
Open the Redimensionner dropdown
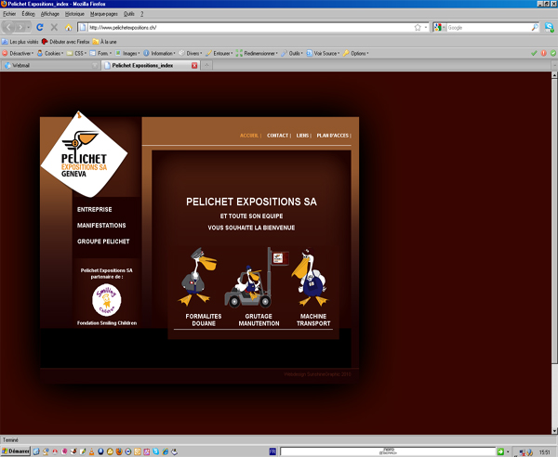257,53
